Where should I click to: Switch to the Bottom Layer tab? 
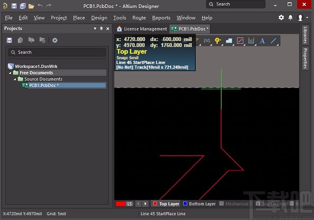pyautogui.click(x=199, y=204)
